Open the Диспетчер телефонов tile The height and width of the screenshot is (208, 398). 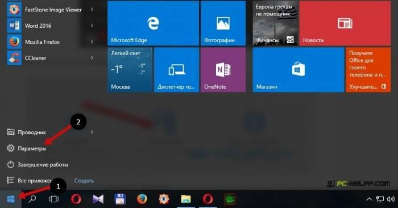point(177,70)
